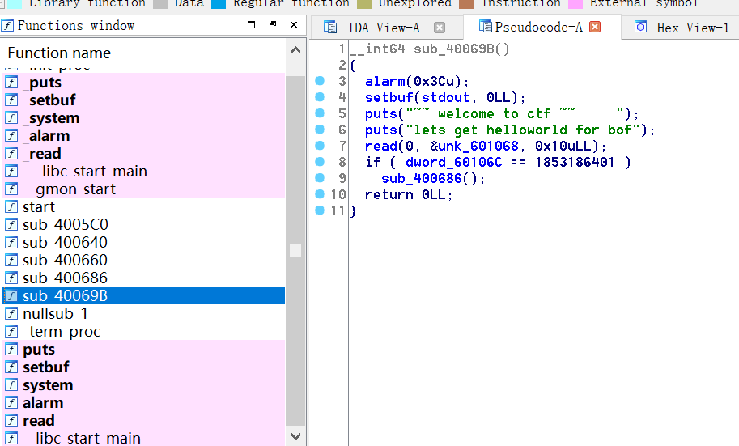Click the Hex View-1 tab icon
Viewport: 739px width, 446px height.
click(640, 27)
